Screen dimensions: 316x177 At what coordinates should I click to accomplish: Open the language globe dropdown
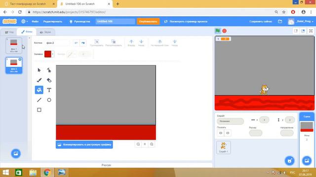click(24, 21)
